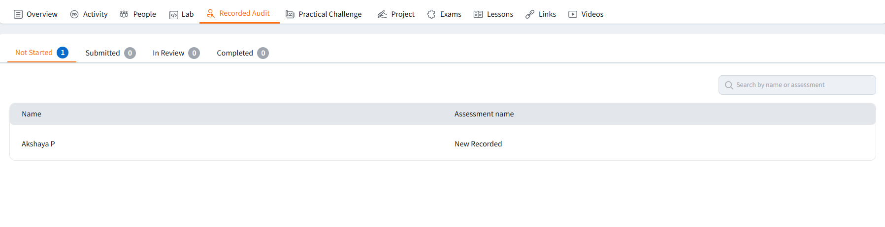Select the Not Started tab
This screenshot has width=885, height=227.
[x=34, y=53]
